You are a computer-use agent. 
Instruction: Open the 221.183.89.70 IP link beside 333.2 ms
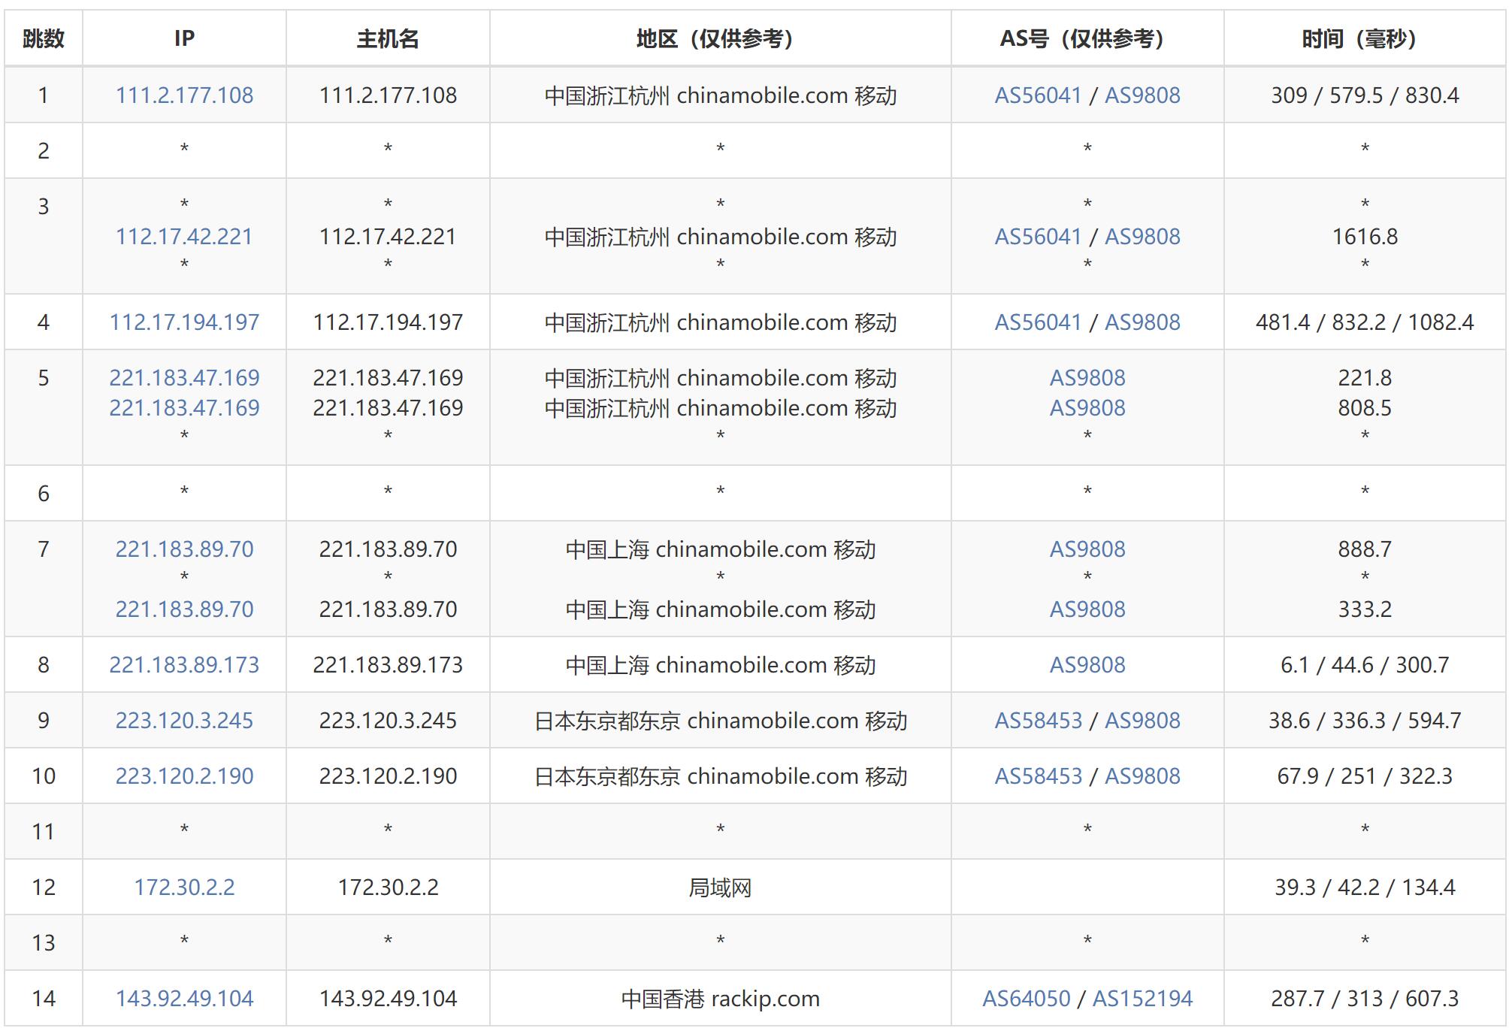tap(184, 609)
